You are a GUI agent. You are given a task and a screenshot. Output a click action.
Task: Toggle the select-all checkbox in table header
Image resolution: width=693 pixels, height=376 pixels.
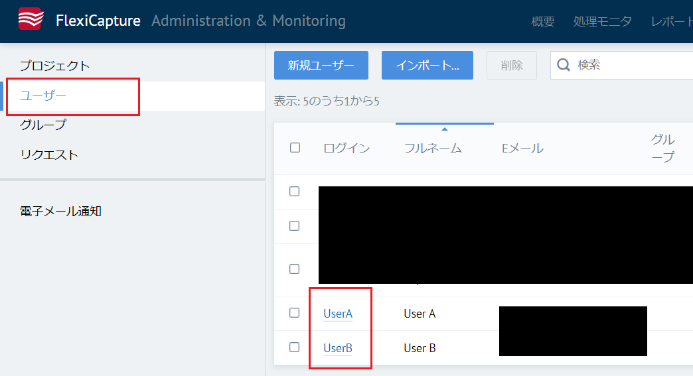point(295,147)
